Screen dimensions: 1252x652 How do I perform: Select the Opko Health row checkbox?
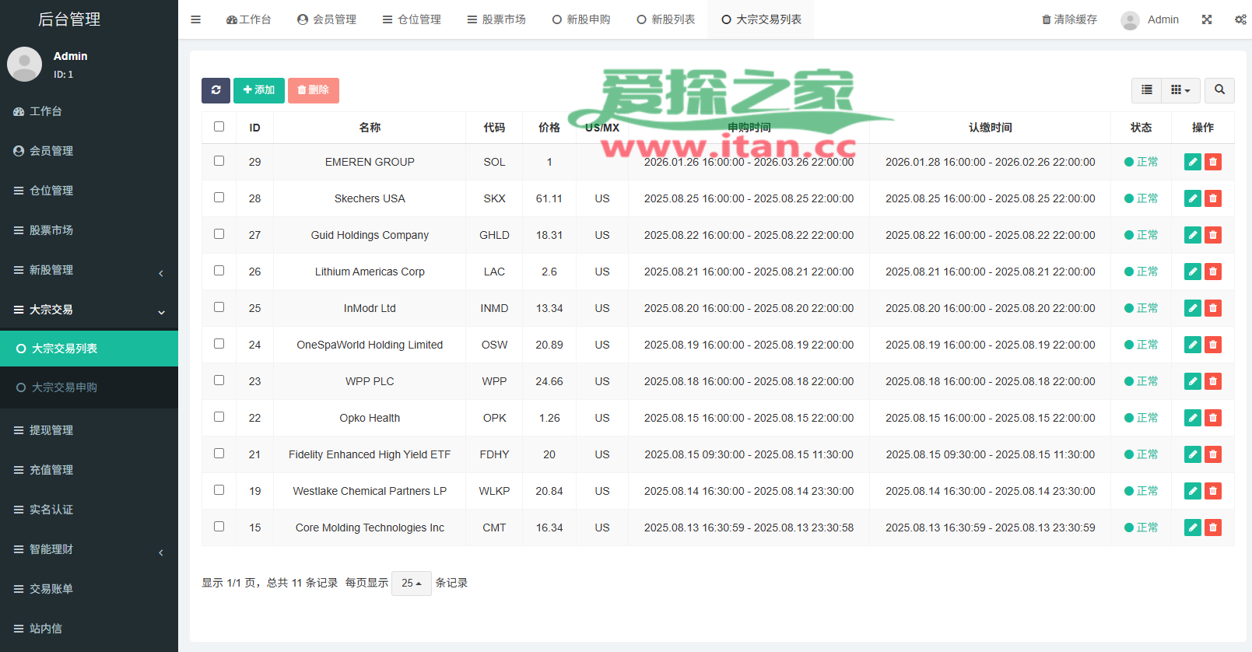[x=219, y=417]
